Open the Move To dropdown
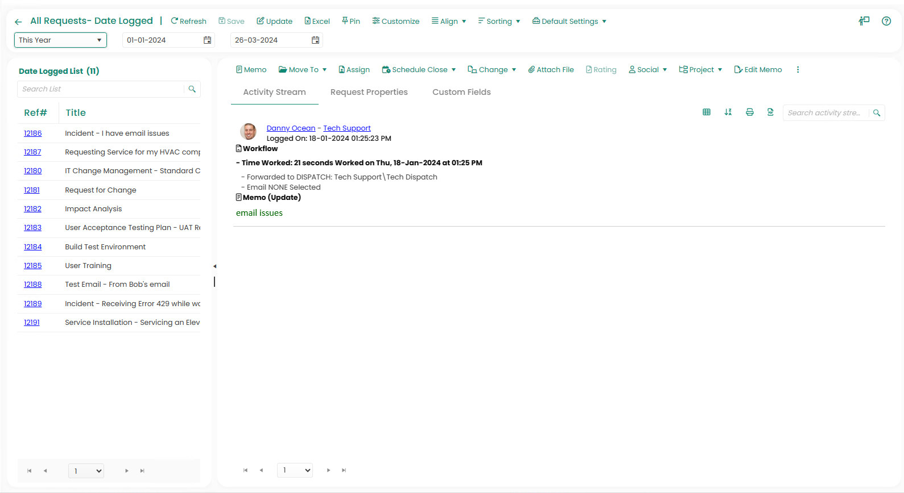This screenshot has width=904, height=493. coord(303,70)
